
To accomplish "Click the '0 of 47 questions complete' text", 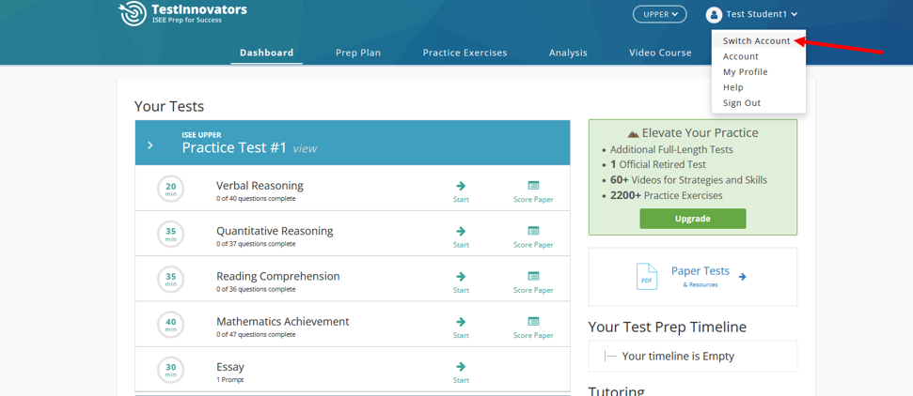I will point(256,335).
